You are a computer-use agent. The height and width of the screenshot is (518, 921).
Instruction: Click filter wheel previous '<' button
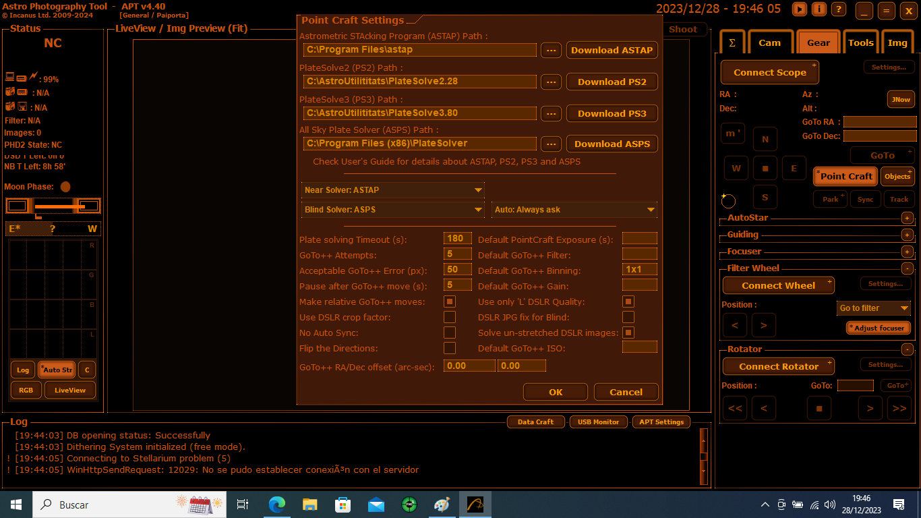(x=735, y=325)
